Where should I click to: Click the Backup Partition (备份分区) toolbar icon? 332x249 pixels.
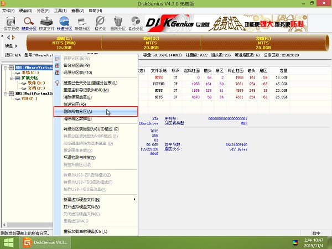(x=136, y=23)
